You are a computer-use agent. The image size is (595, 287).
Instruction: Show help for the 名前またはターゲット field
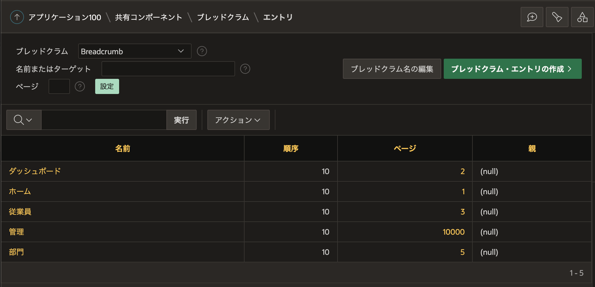click(x=245, y=69)
